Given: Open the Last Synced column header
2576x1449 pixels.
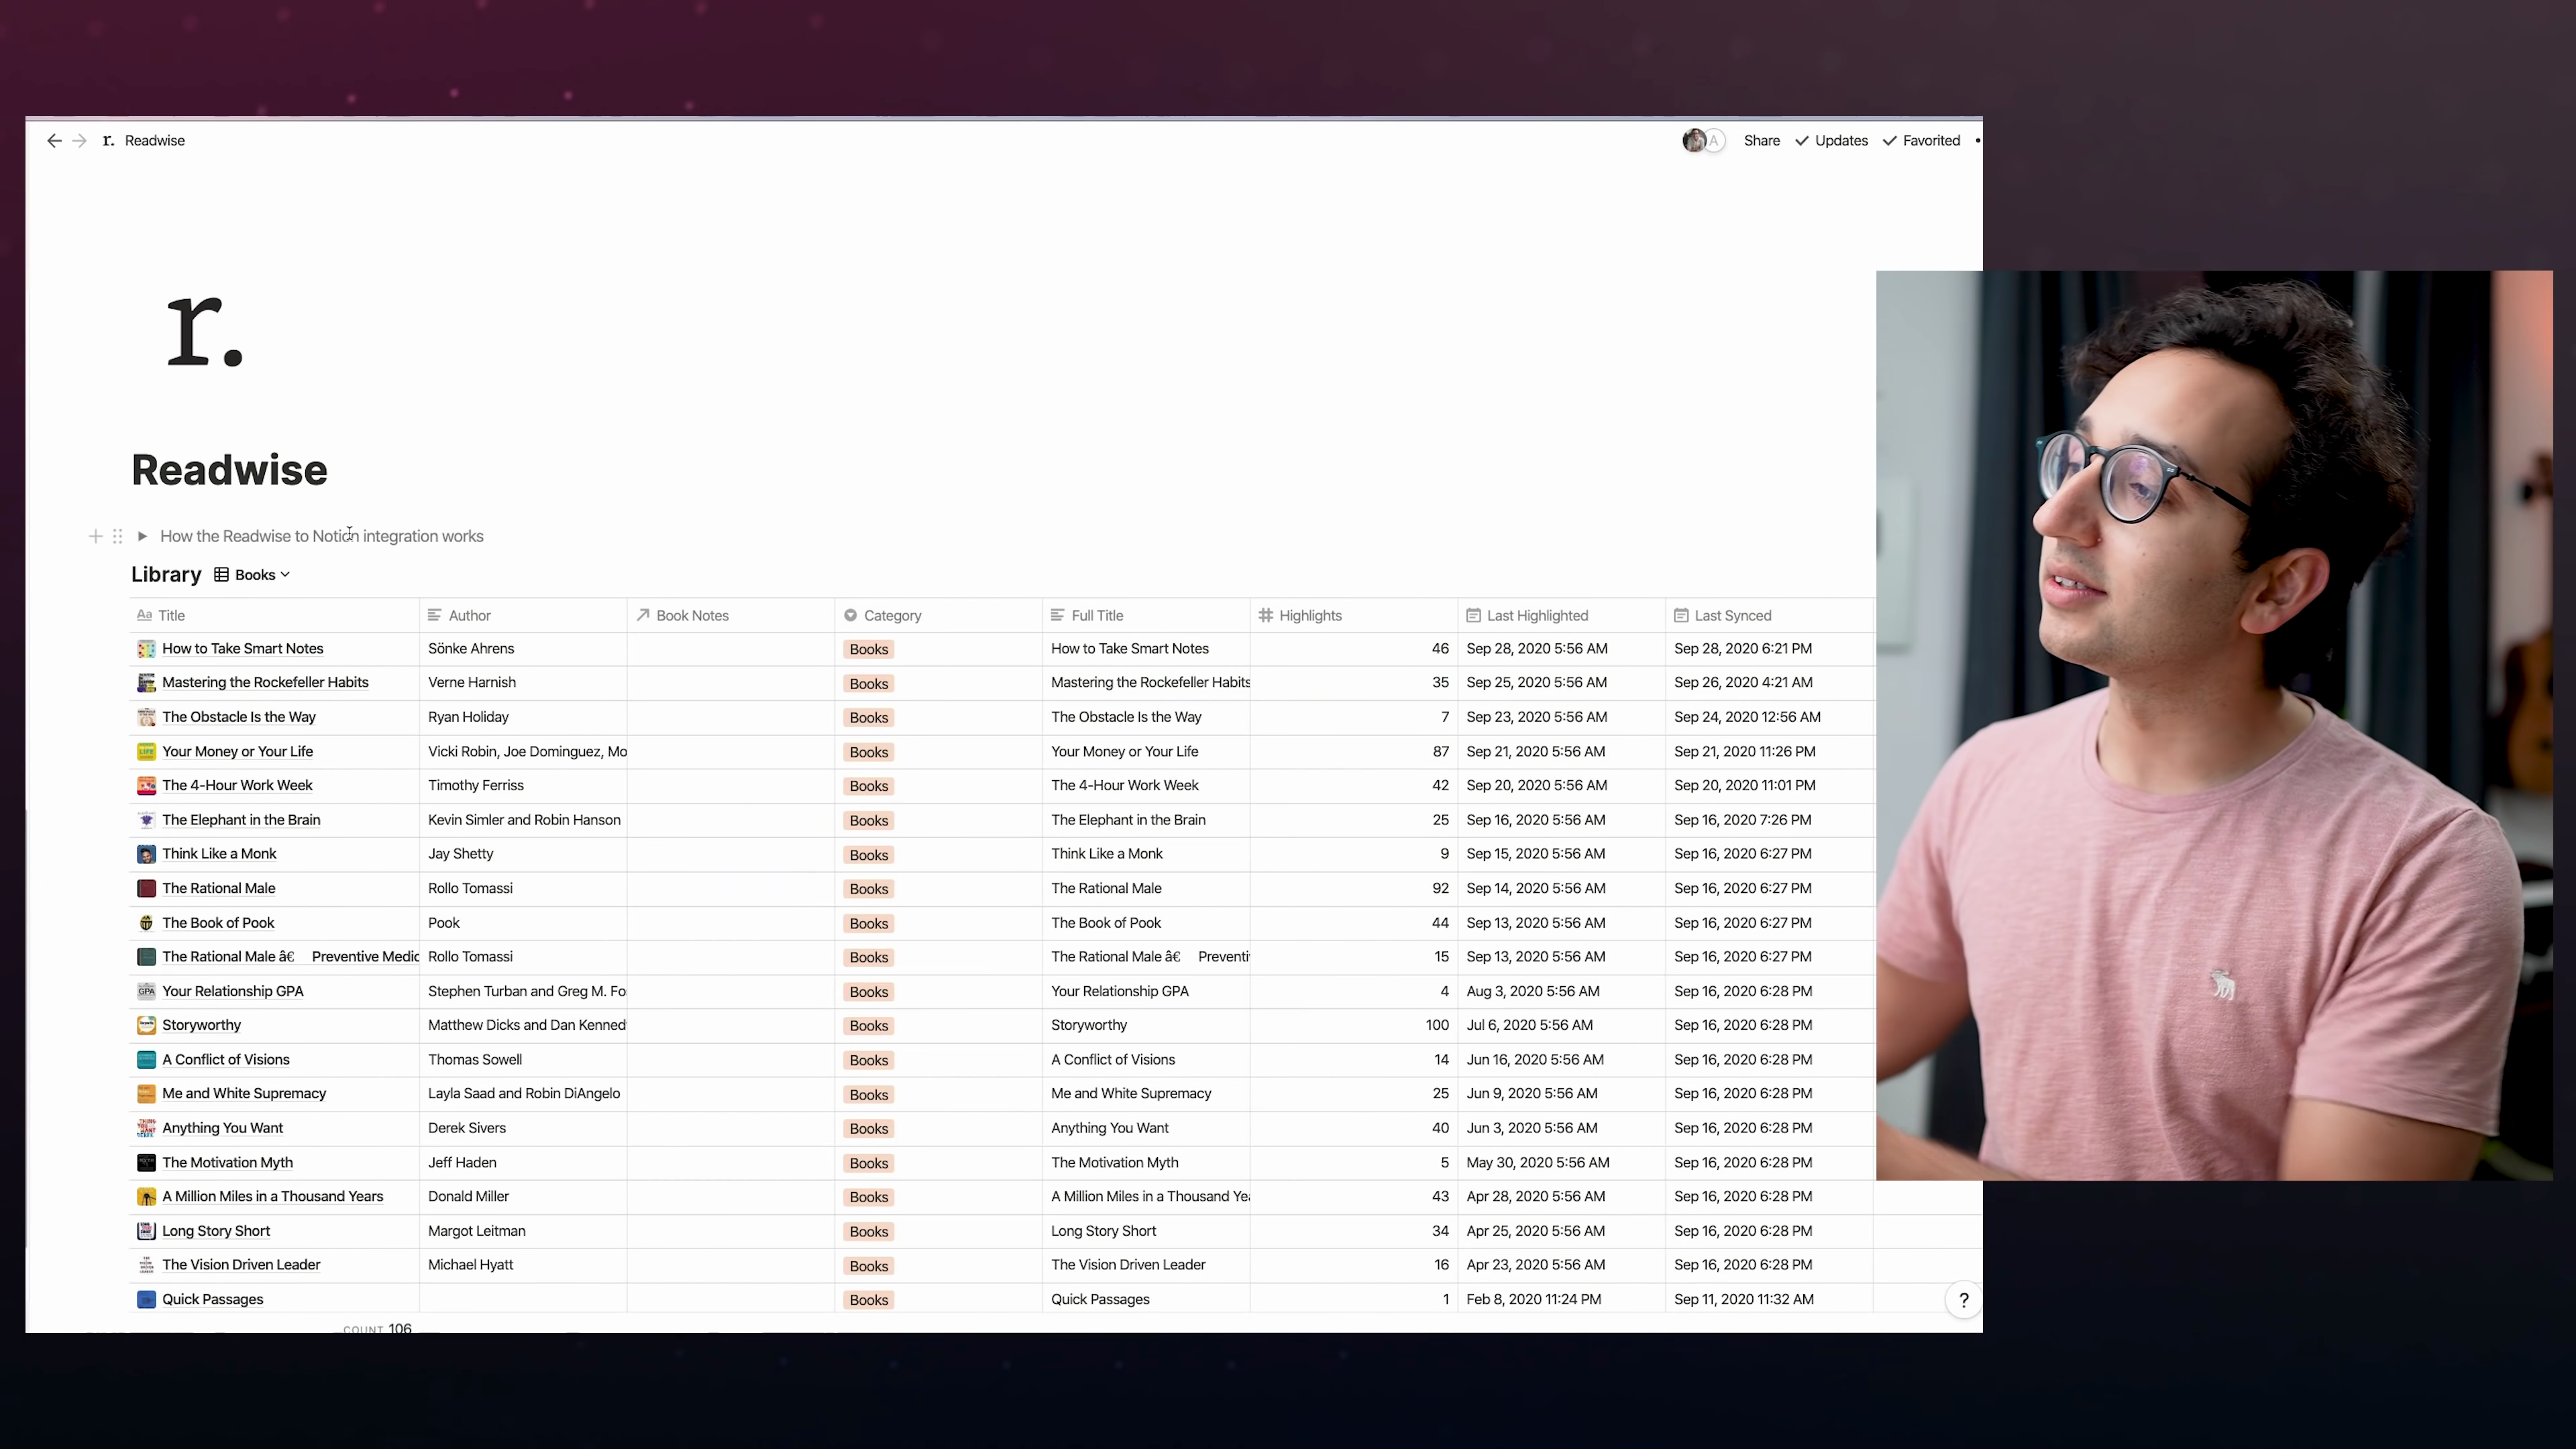Looking at the screenshot, I should (1769, 615).
